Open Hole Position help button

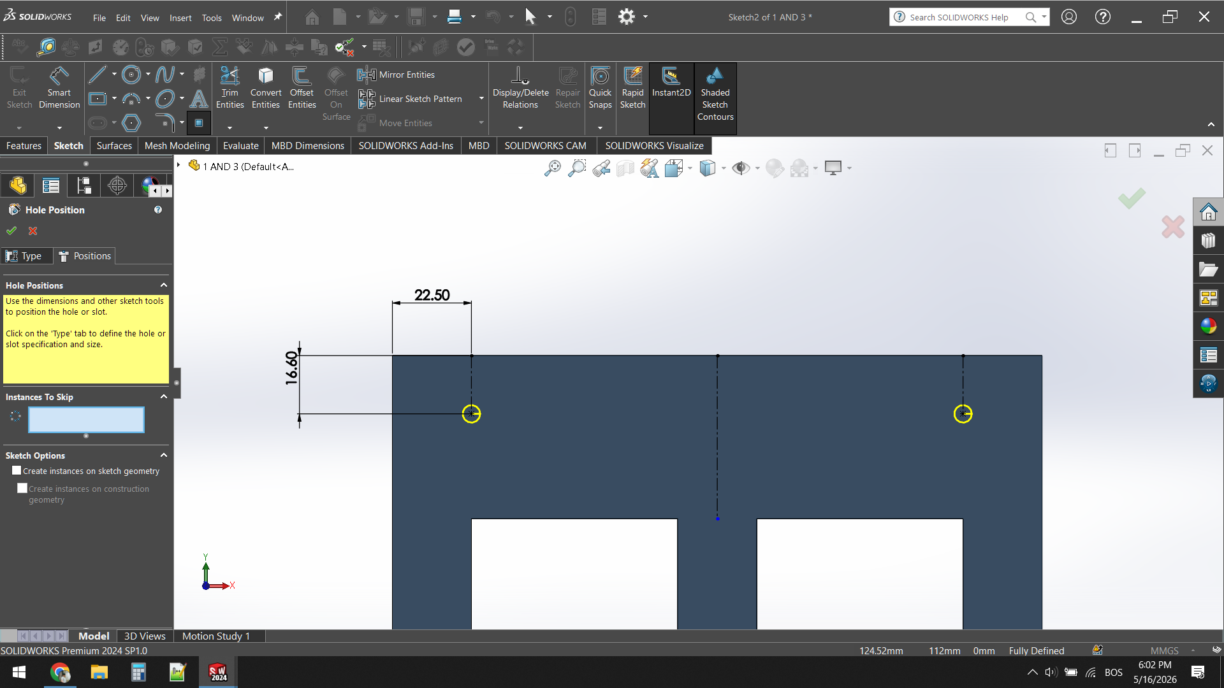pyautogui.click(x=158, y=210)
